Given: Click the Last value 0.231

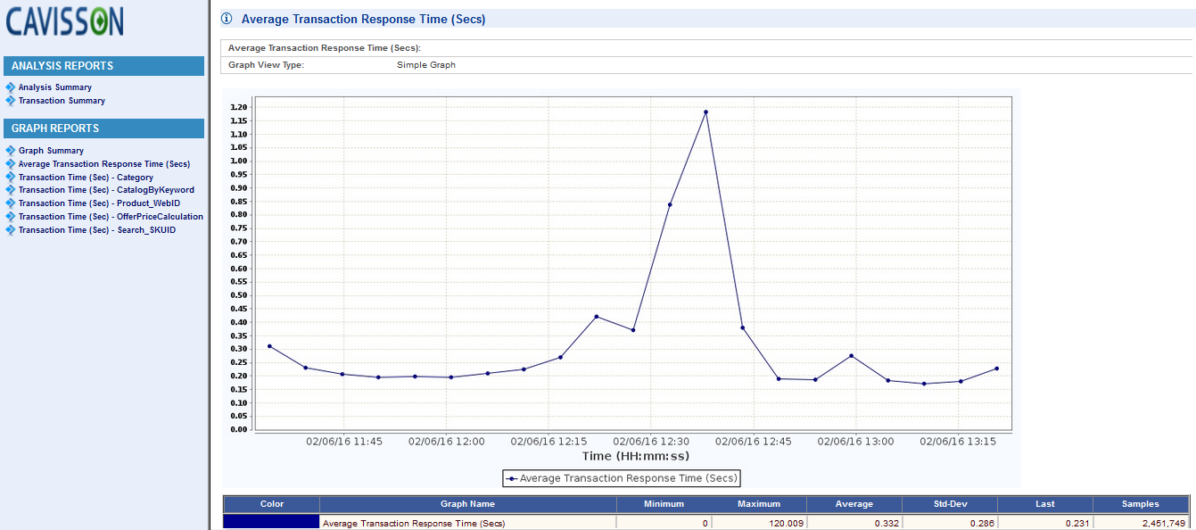Looking at the screenshot, I should [x=1077, y=523].
